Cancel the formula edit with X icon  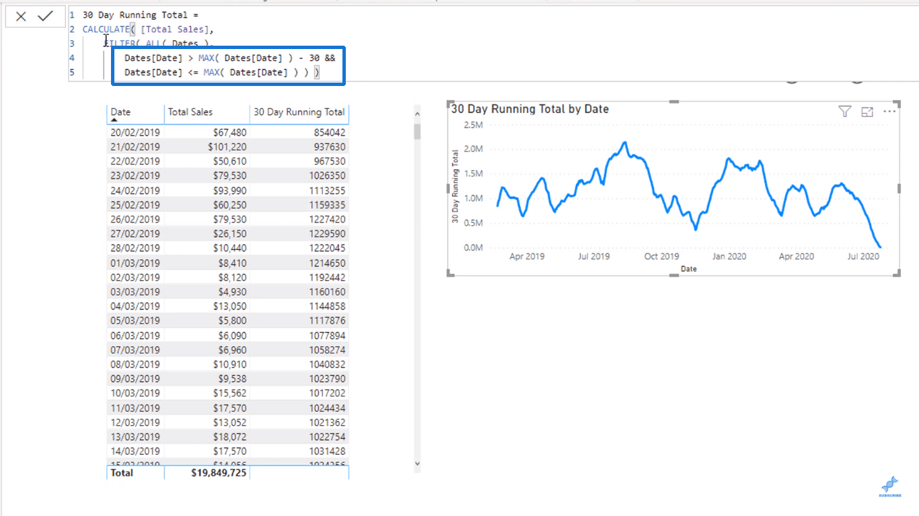click(21, 17)
